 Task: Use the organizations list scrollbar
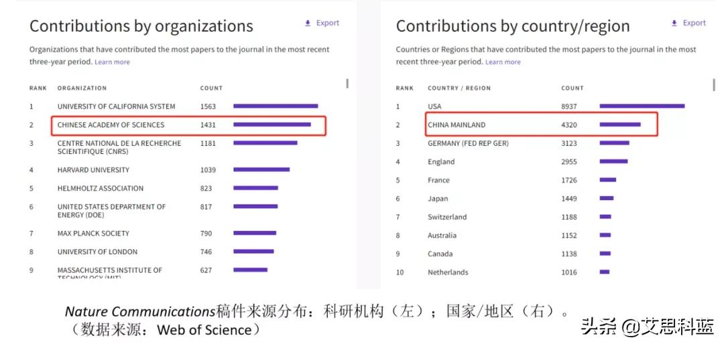pyautogui.click(x=347, y=84)
